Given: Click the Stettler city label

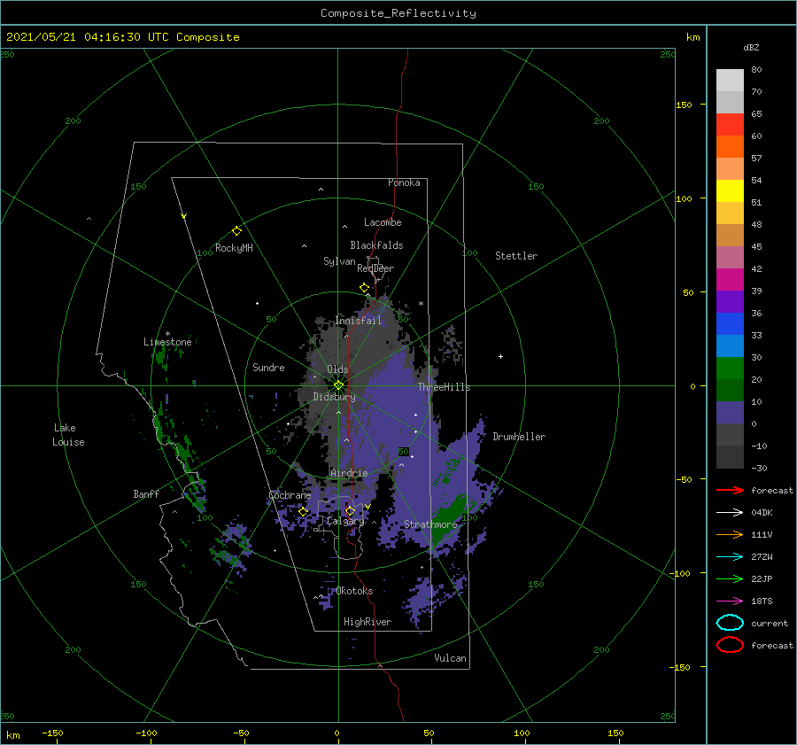Looking at the screenshot, I should pos(516,256).
